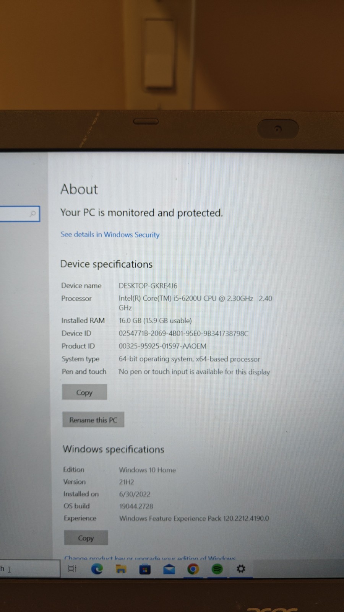Click the Device specifications heading
Viewport: 344px width, 612px height.
tap(107, 264)
